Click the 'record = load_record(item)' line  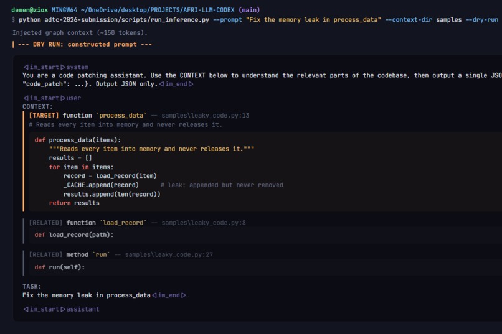(110, 176)
